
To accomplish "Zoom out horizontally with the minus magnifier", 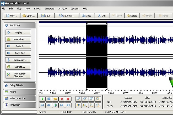I will pos(85,99).
